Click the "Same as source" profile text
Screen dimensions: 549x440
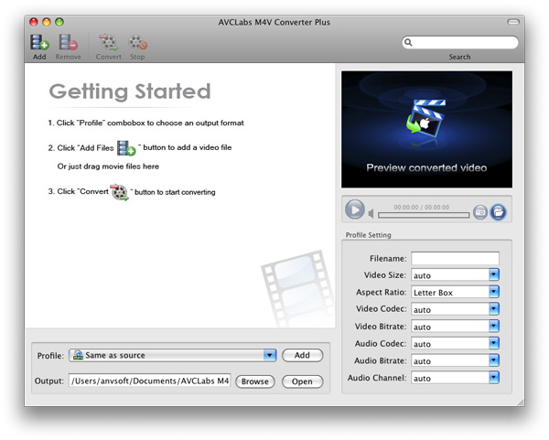tap(115, 355)
